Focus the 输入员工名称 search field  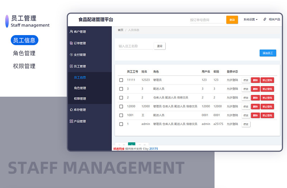pyautogui.click(x=136, y=46)
